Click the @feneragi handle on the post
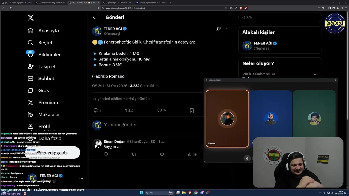Screen dimensions: 349x196 [112, 33]
